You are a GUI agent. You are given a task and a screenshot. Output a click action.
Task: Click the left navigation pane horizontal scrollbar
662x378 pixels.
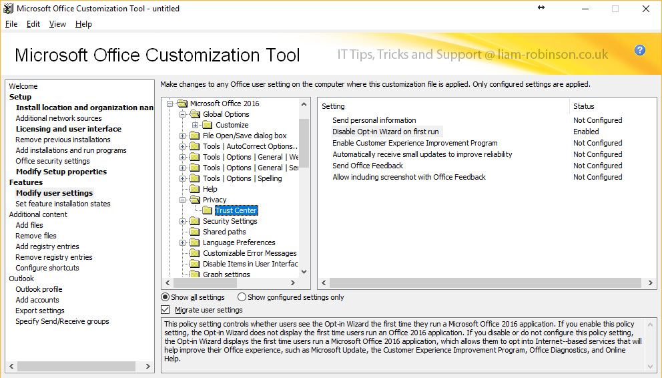(76, 366)
